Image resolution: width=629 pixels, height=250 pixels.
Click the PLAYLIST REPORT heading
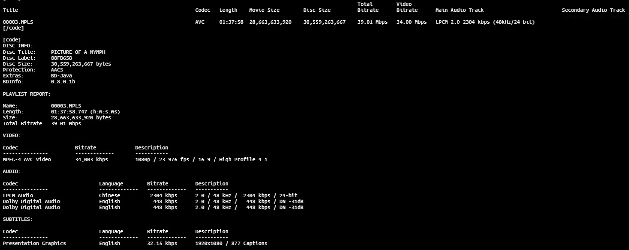point(27,94)
